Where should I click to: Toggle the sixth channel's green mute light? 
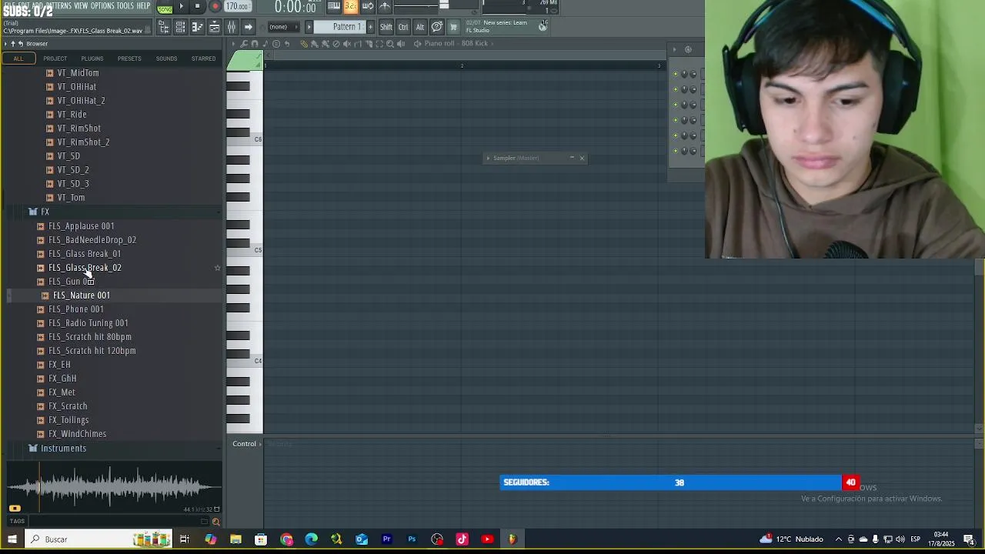pyautogui.click(x=676, y=151)
